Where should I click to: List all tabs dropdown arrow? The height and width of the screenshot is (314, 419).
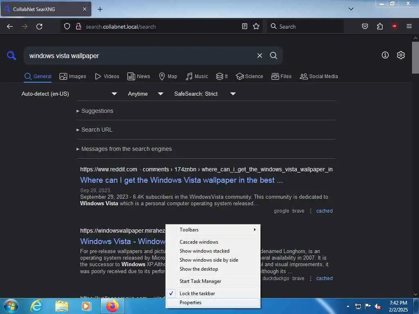coord(351,9)
